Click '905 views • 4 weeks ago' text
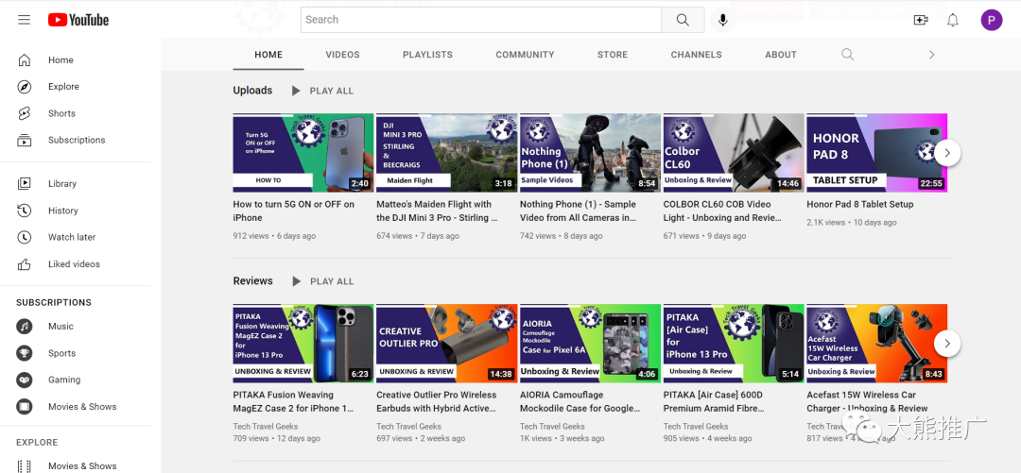The height and width of the screenshot is (473, 1021). (708, 438)
